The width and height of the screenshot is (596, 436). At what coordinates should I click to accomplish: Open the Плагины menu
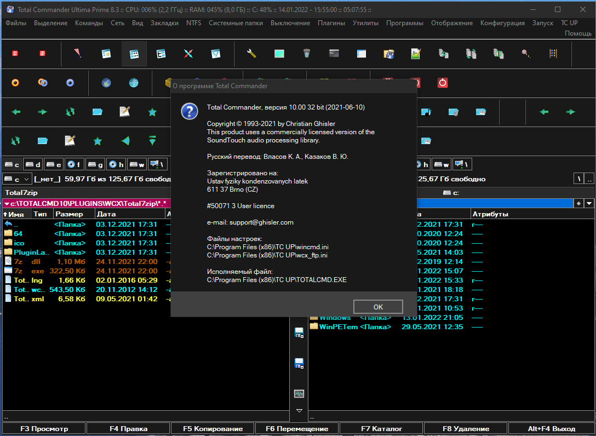click(x=331, y=23)
